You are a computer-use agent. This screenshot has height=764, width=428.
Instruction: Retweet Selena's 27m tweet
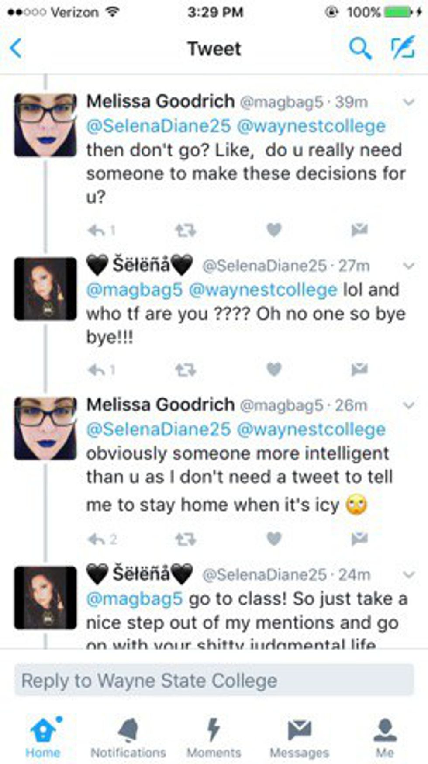186,370
